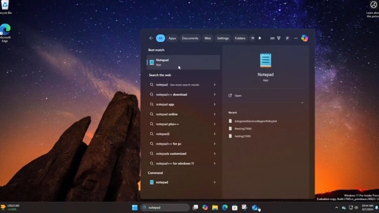Viewport: 379px width, 213px height.
Task: Click the OneDrive cloud tray icon
Action: (344, 208)
